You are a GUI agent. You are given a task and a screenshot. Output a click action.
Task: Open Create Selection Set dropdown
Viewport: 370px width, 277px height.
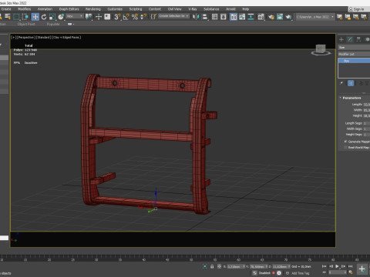pos(173,16)
